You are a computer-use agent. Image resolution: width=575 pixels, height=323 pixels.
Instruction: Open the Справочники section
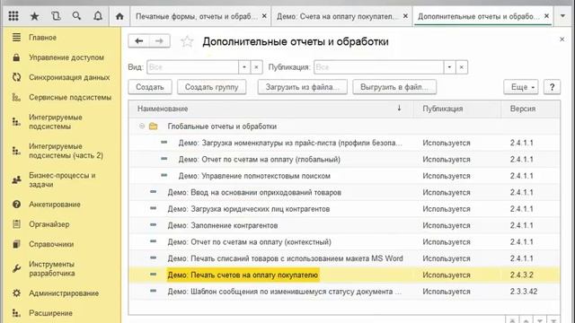click(51, 244)
